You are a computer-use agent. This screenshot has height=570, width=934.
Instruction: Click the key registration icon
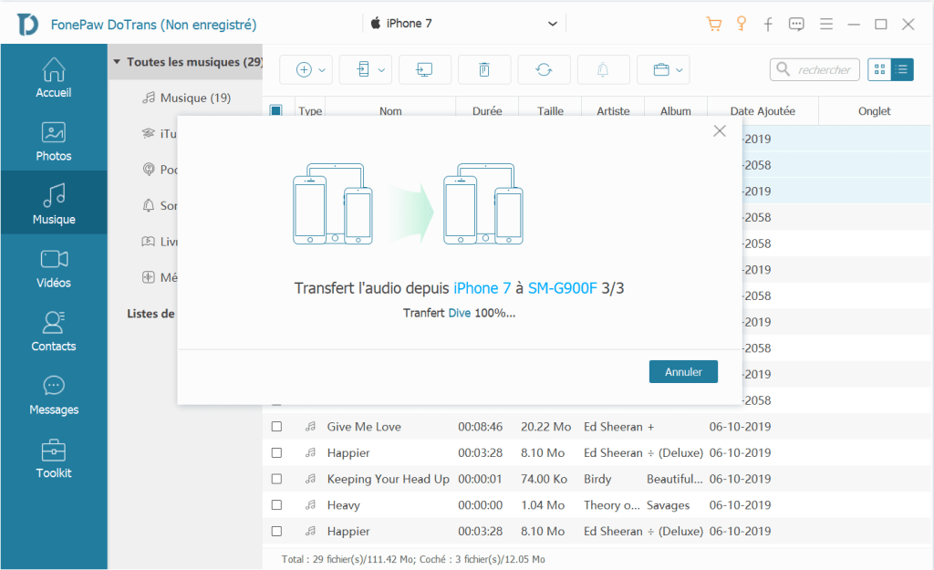(741, 24)
